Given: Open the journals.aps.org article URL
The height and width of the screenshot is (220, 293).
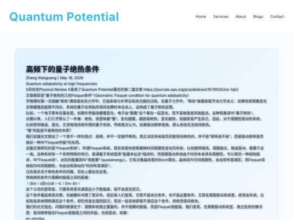Looking at the screenshot, I should point(191,90).
